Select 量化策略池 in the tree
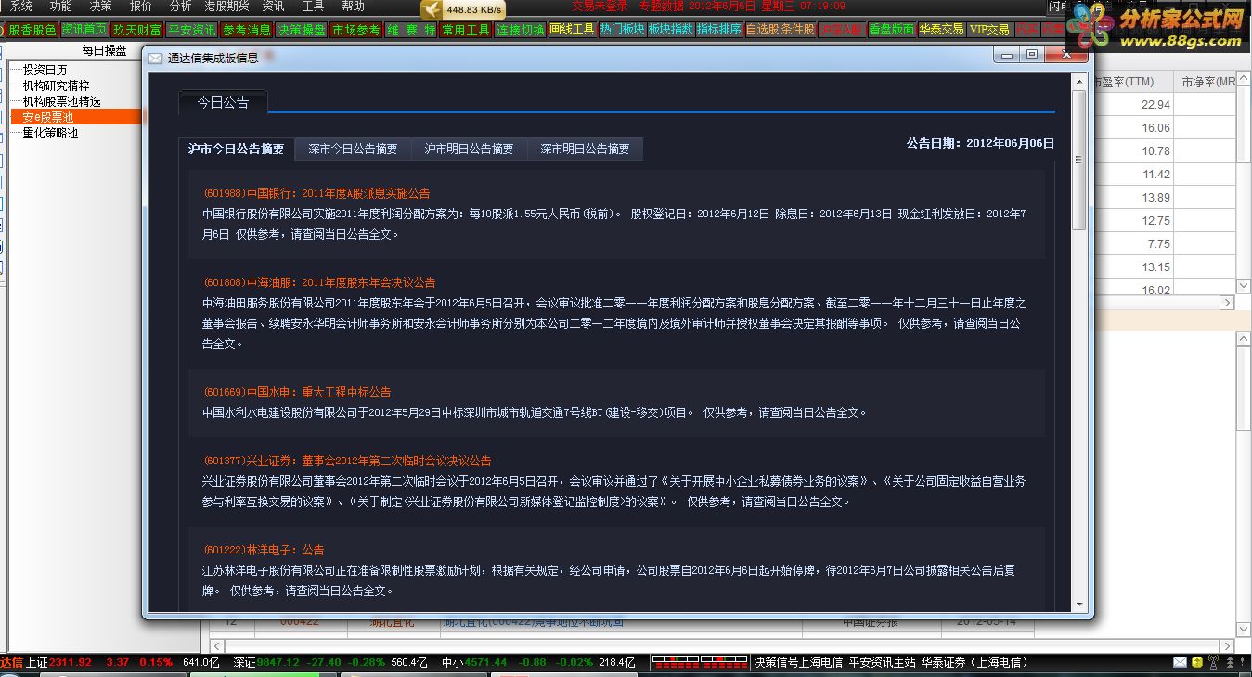1252x677 pixels. [x=50, y=133]
